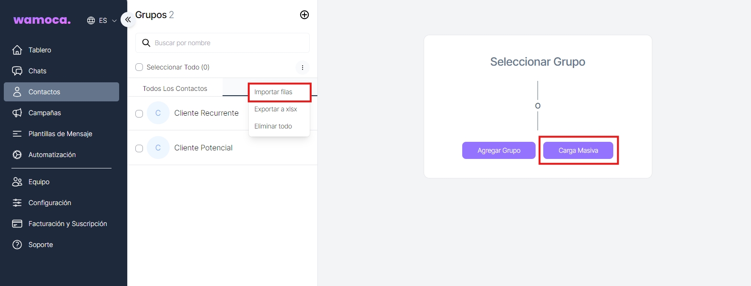Click the Tablero home icon
Screen dimensions: 751x286
click(17, 50)
